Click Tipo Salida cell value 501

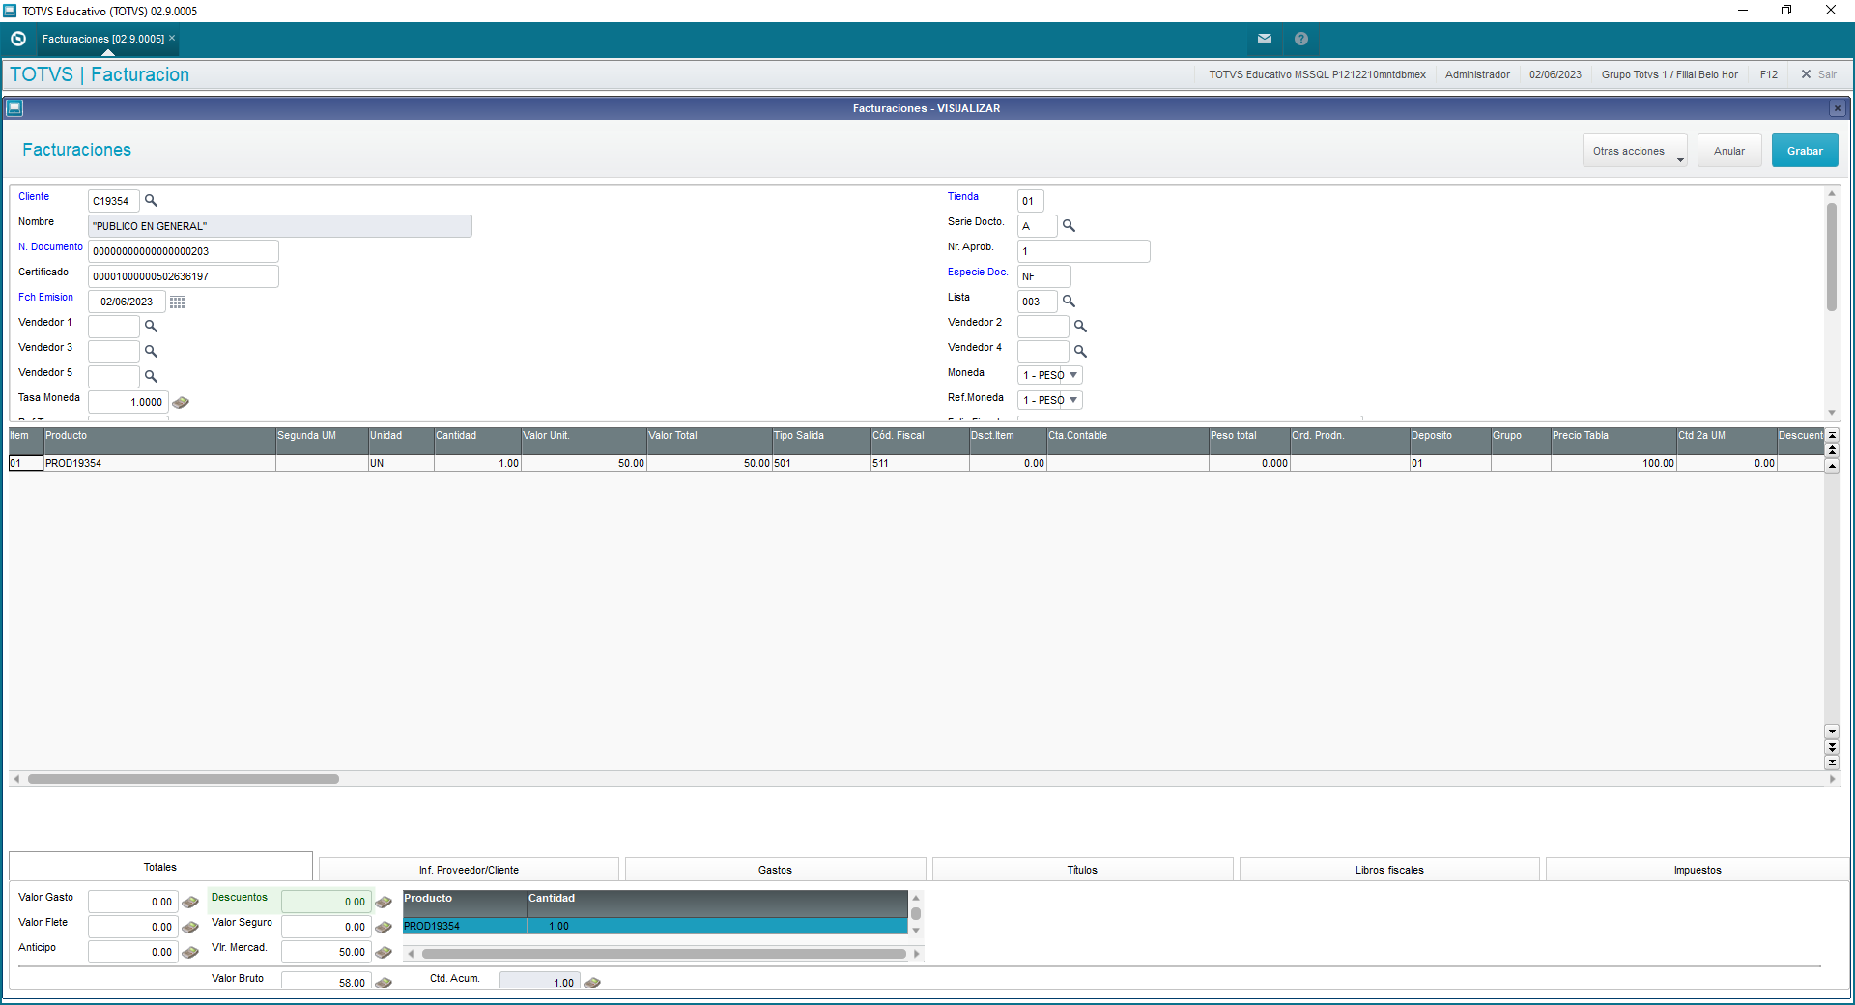(x=821, y=463)
